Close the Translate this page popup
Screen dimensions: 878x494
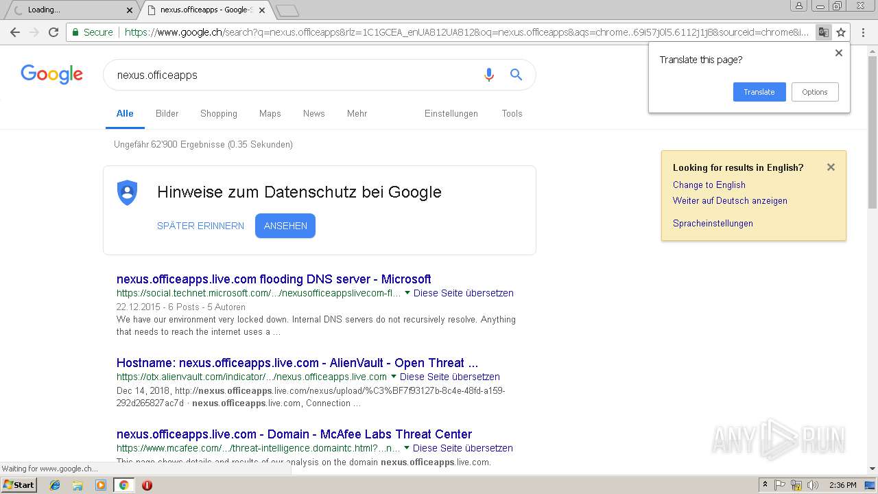point(838,53)
